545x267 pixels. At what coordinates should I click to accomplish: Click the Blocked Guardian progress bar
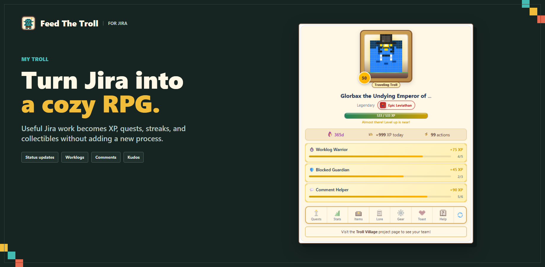380,177
